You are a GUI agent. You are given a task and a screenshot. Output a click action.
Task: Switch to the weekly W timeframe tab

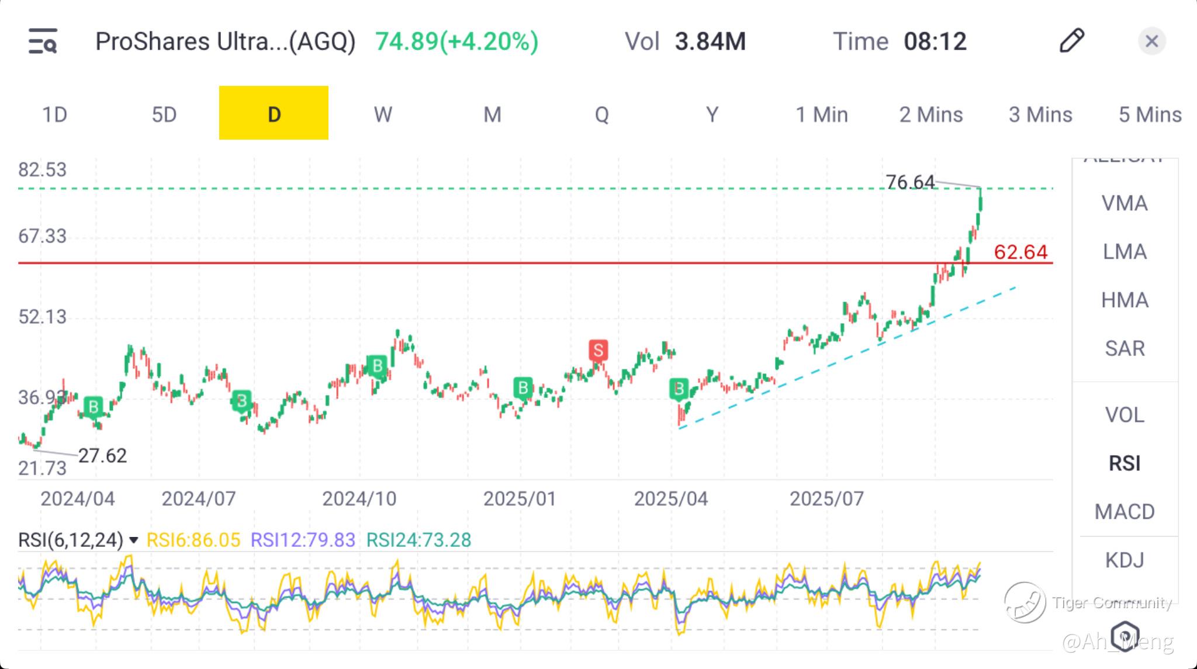(383, 114)
